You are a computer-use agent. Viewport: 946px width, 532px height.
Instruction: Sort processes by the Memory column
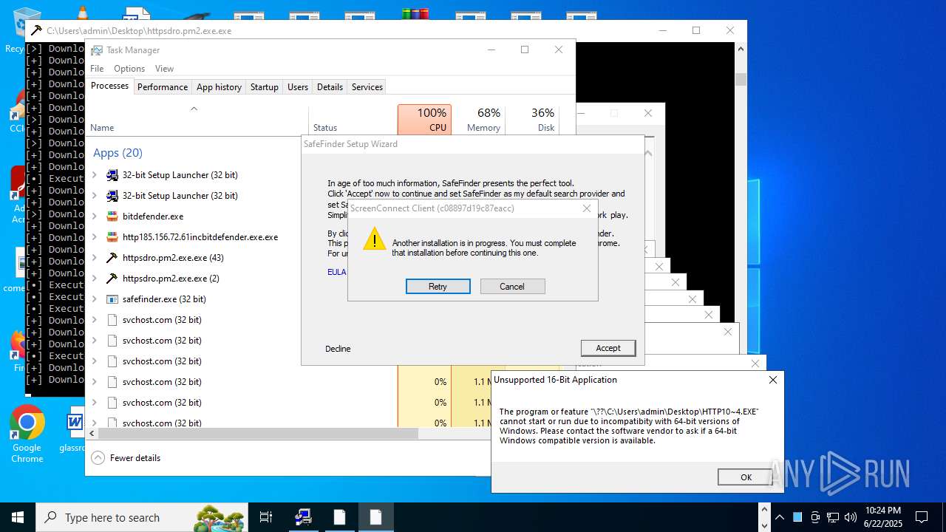click(478, 120)
